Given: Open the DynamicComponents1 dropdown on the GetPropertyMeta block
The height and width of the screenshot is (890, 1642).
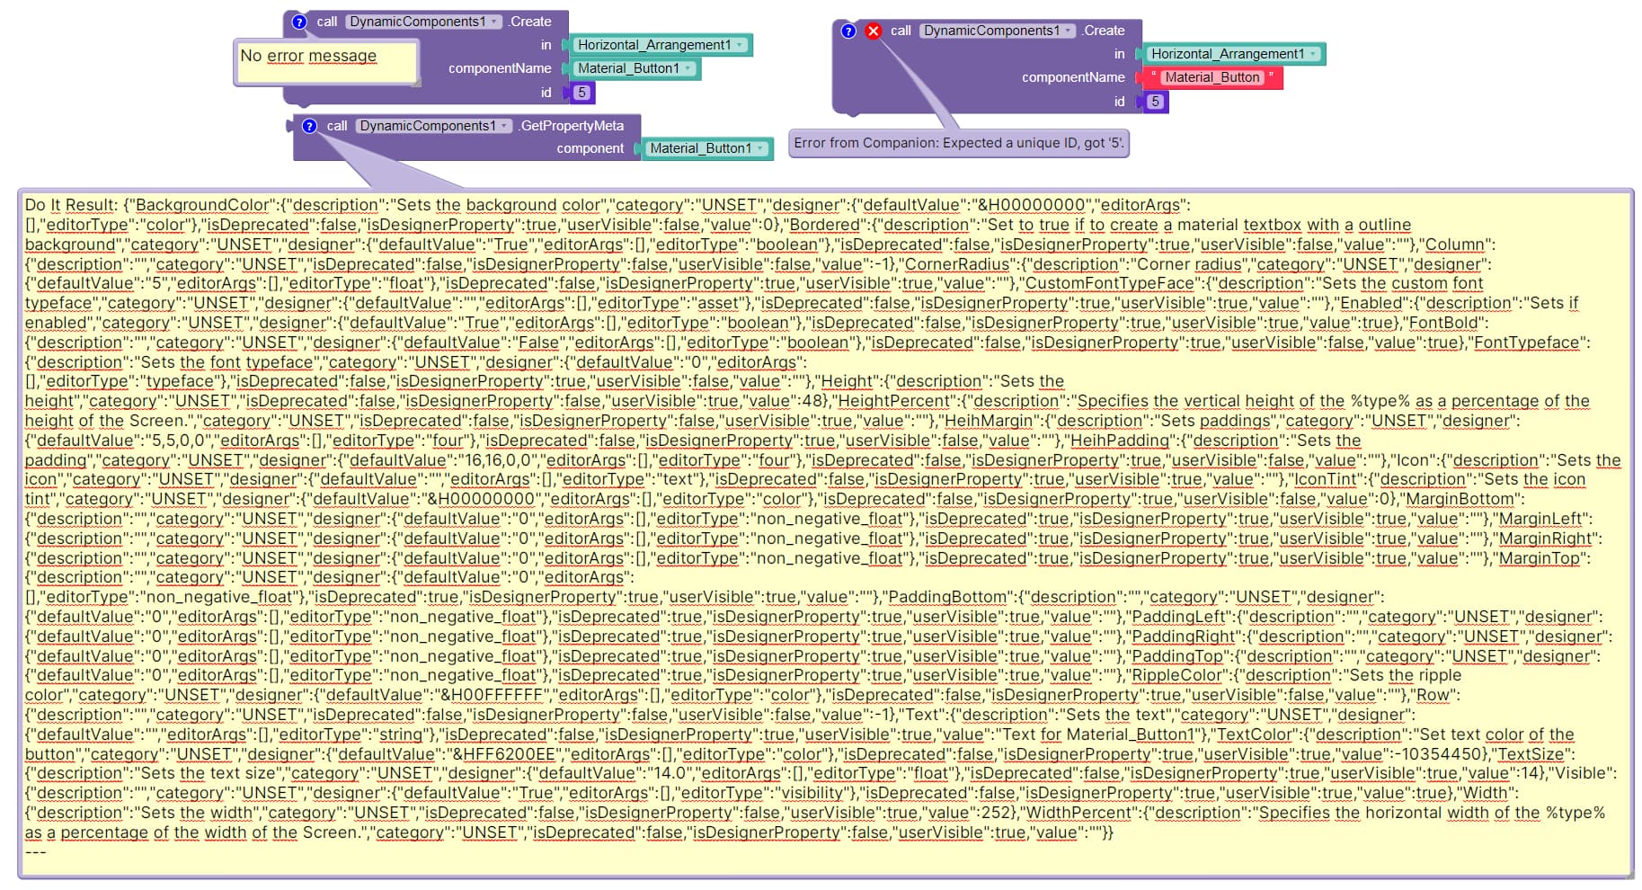Looking at the screenshot, I should coord(433,126).
